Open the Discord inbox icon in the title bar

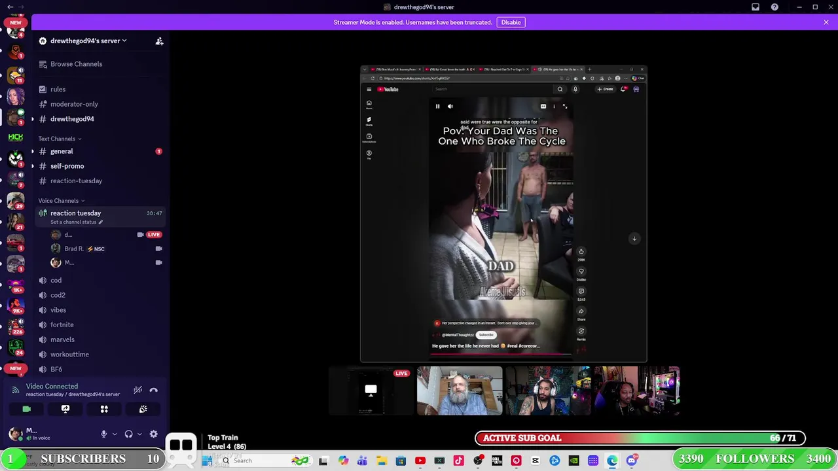[756, 7]
